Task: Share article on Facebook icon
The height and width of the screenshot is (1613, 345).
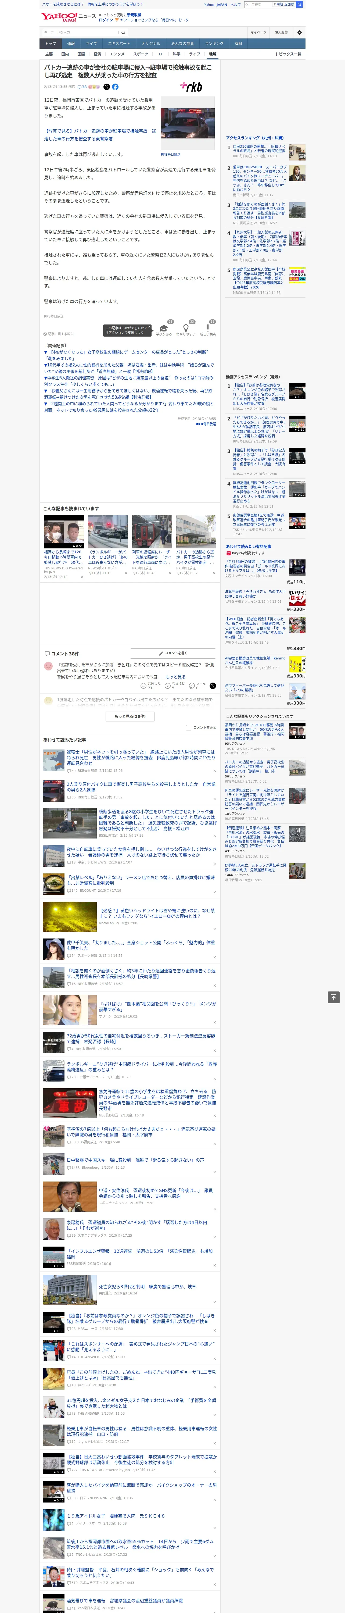Action: coord(115,87)
